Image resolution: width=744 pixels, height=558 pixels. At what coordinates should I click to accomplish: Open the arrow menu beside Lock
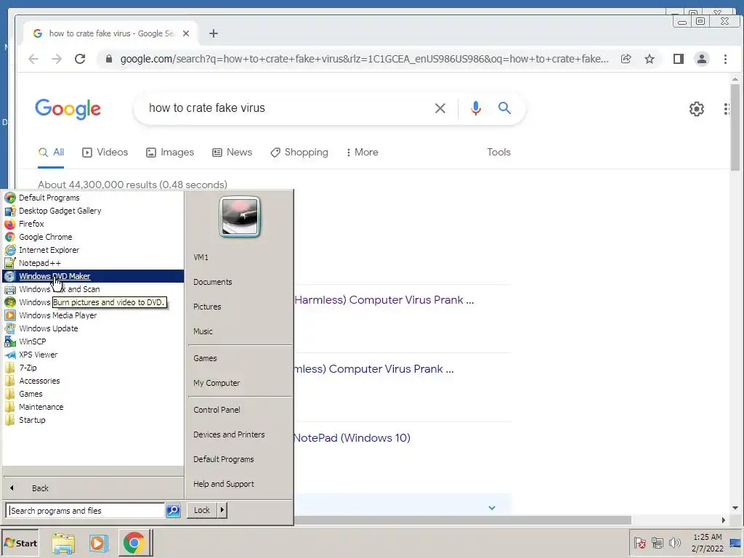pyautogui.click(x=222, y=510)
